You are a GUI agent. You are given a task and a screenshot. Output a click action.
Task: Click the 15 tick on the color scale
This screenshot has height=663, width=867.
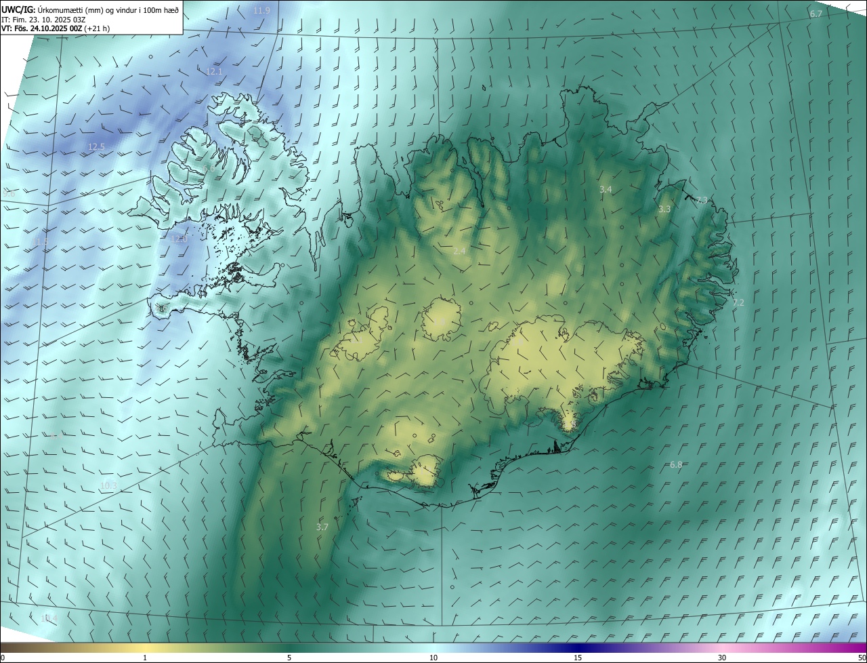pos(578,658)
